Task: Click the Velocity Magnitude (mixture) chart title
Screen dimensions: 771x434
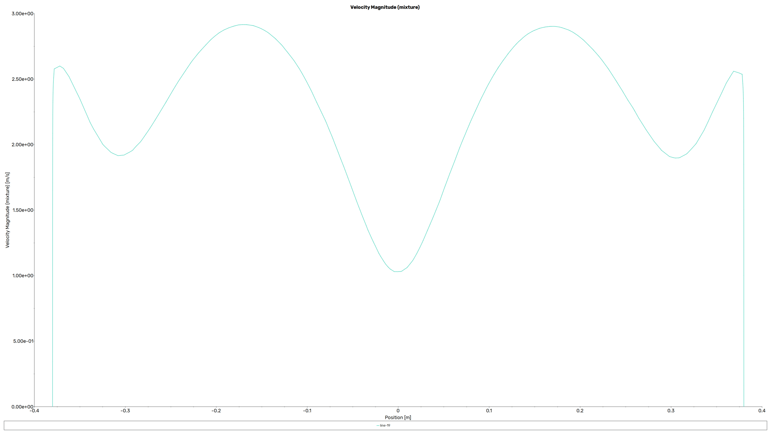Action: point(385,7)
